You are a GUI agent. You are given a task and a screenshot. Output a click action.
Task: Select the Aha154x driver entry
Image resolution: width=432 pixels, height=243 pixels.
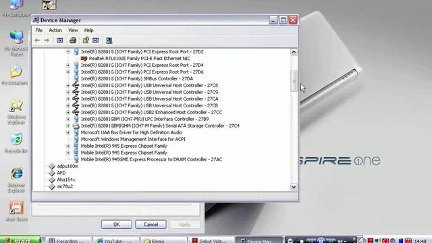[66, 180]
